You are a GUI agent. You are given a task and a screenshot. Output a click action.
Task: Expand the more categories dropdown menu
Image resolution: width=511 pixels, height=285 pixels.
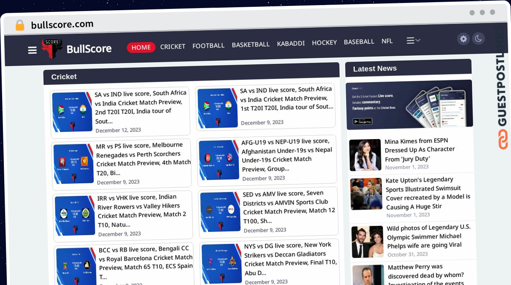(x=413, y=40)
